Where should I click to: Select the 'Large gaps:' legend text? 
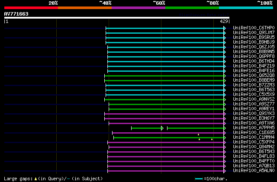tap(18, 179)
